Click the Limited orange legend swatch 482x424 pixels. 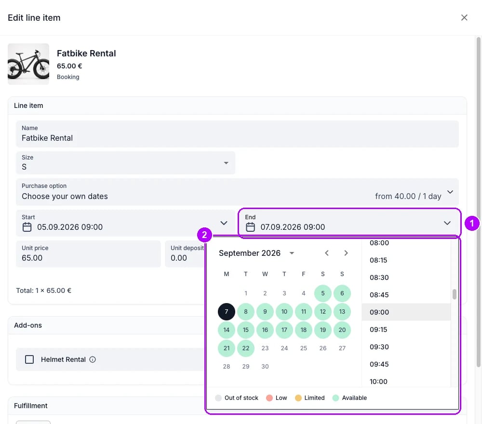(x=298, y=398)
